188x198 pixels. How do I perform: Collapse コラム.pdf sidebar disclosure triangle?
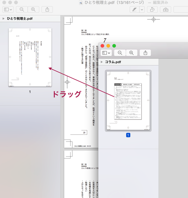tap(102, 62)
